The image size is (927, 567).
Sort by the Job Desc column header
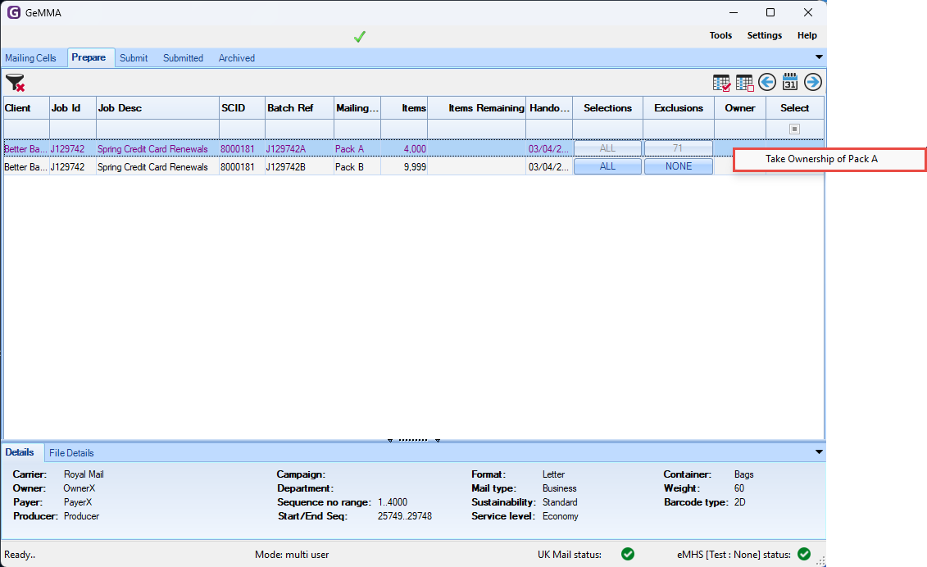(158, 108)
